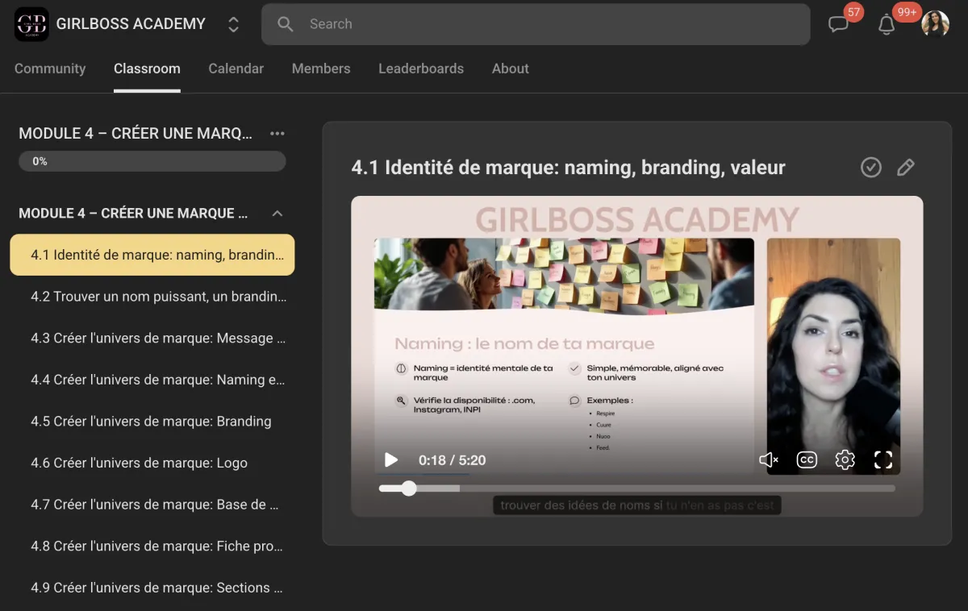This screenshot has height=611, width=968.
Task: Open chat messages icon with 57 badge
Action: [x=839, y=24]
